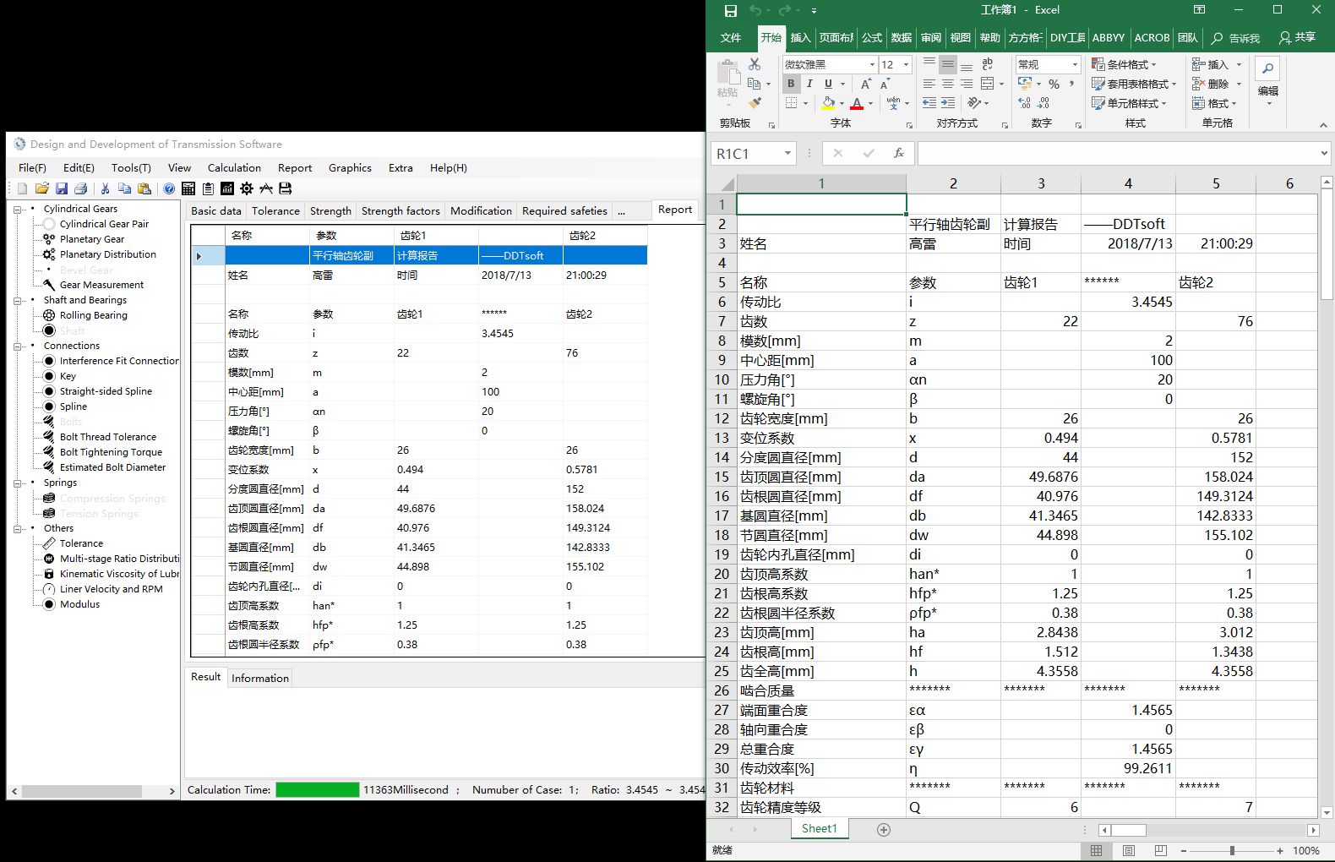Toggle Italic formatting in Excel
The height and width of the screenshot is (862, 1335).
(x=809, y=84)
